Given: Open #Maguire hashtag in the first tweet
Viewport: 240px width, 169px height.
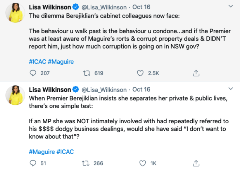Looking at the screenshot, I should (x=61, y=61).
